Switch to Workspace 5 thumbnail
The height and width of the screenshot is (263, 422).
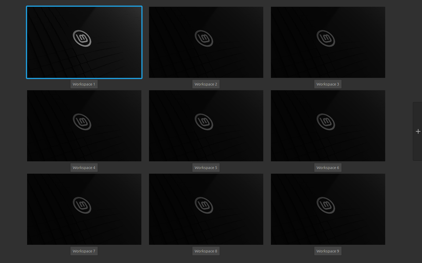tap(206, 125)
